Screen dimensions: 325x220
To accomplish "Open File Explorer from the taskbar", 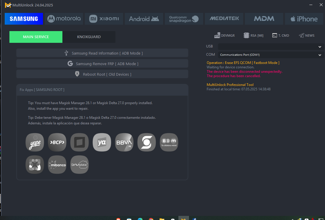I will (x=162, y=219).
